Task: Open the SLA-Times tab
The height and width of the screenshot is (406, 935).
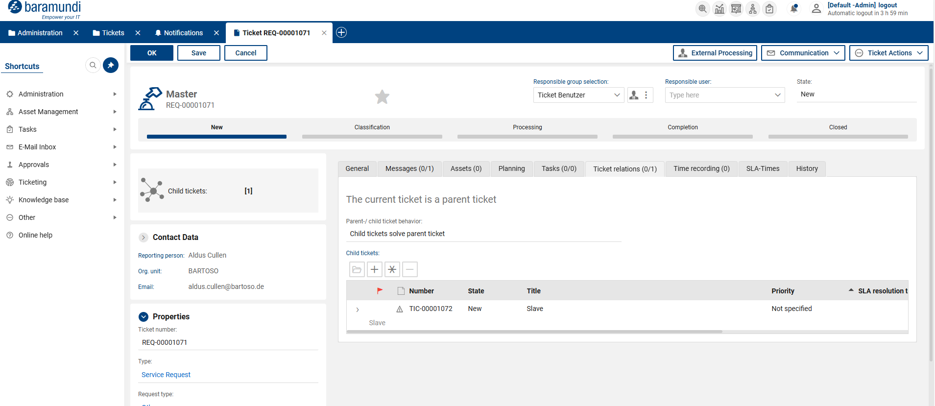Action: tap(763, 168)
